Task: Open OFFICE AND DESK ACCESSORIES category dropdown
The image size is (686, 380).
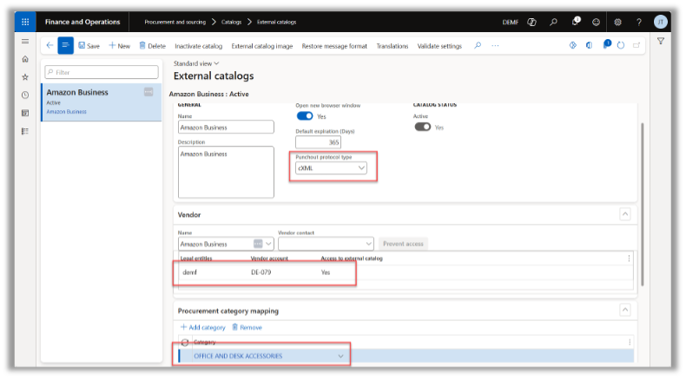Action: 340,357
